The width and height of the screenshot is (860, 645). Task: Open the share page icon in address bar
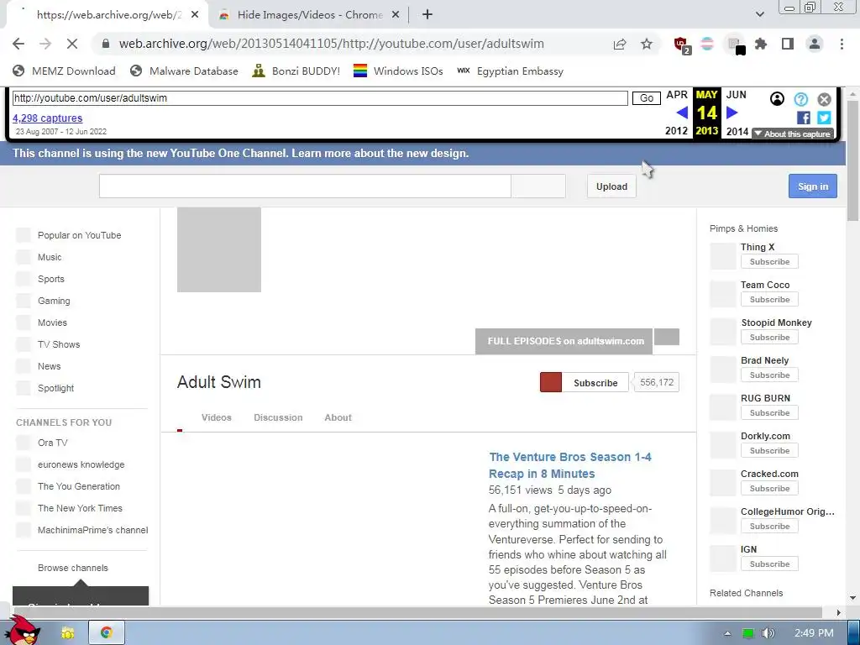[x=620, y=44]
